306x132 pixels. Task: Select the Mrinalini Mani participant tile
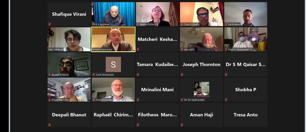(157, 90)
